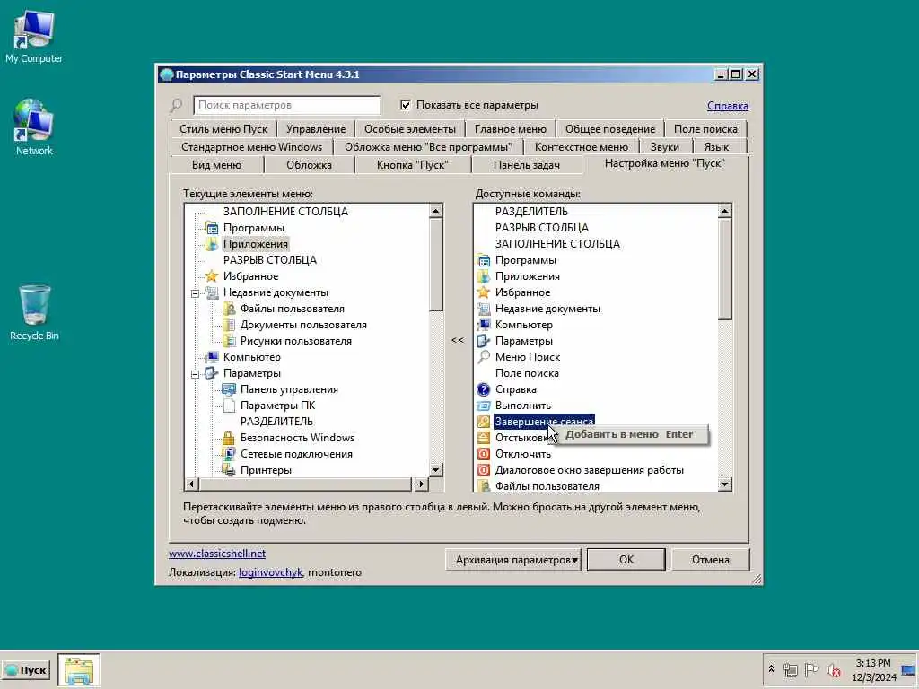This screenshot has width=919, height=689.
Task: Click the Программы icon in available commands
Action: pos(484,260)
